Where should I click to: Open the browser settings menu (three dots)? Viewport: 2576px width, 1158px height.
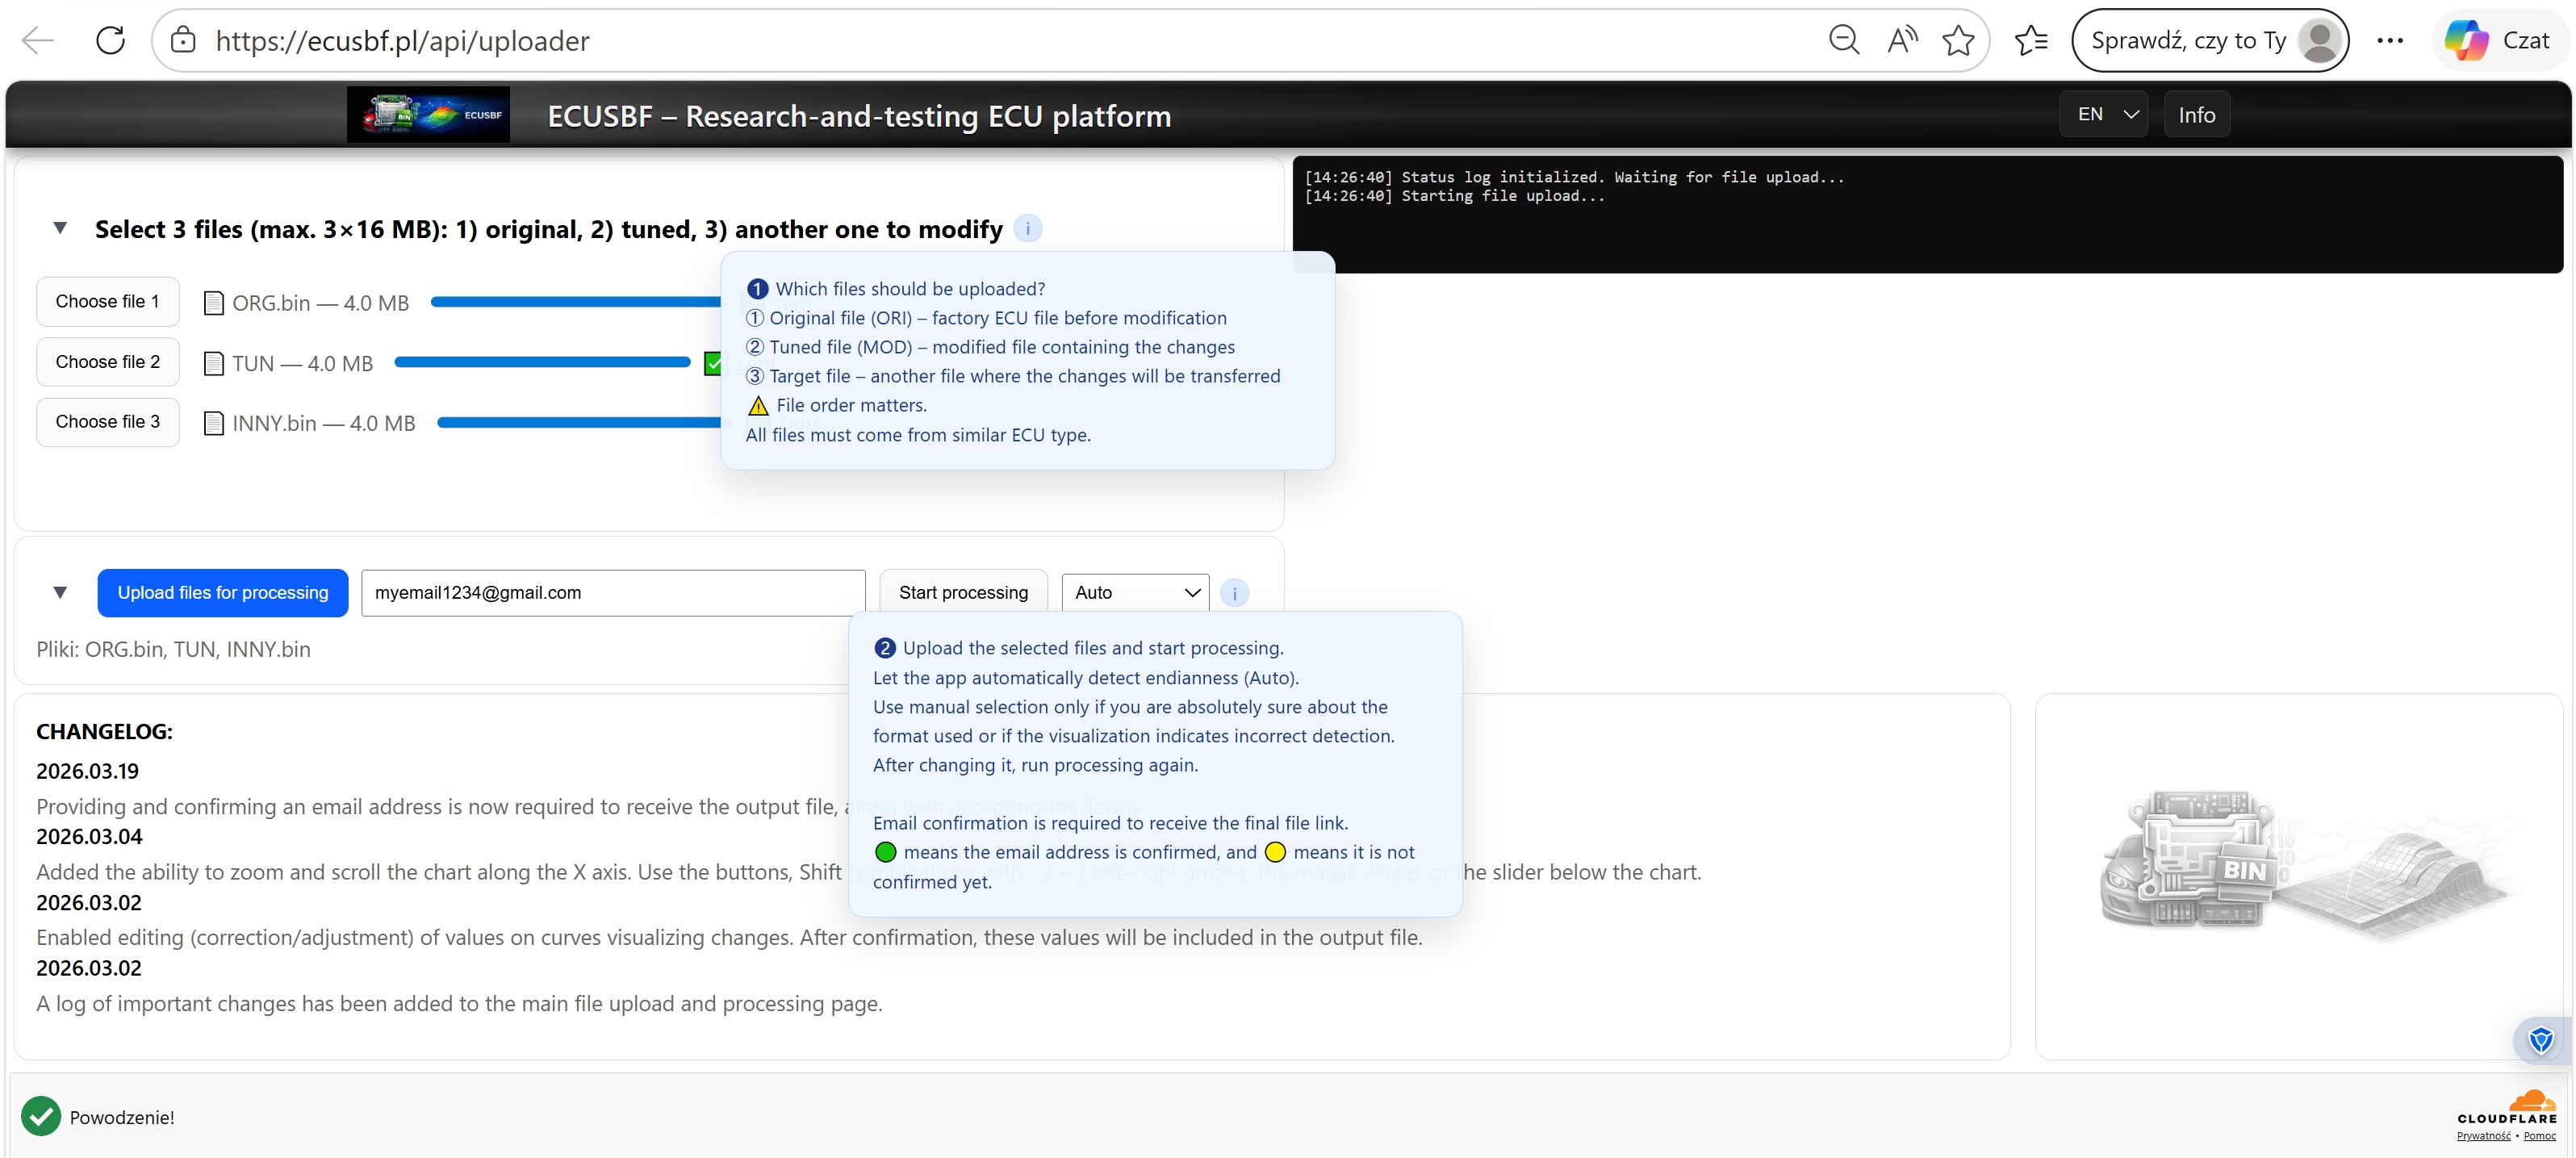pyautogui.click(x=2391, y=39)
